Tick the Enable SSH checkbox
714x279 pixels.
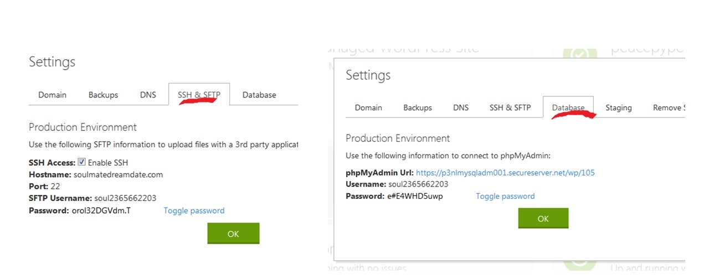[81, 163]
